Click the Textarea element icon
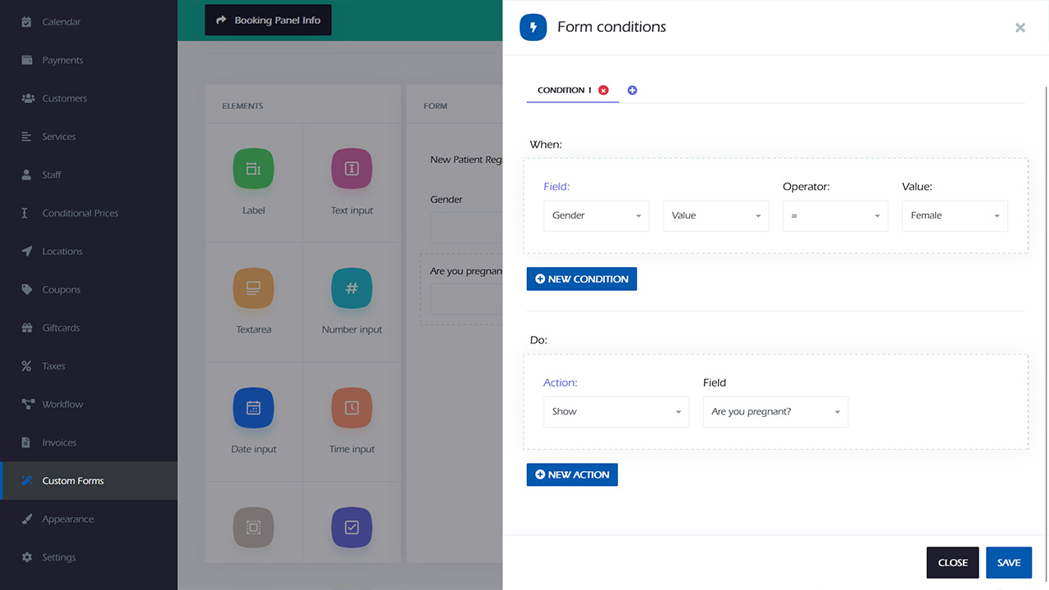 [253, 288]
